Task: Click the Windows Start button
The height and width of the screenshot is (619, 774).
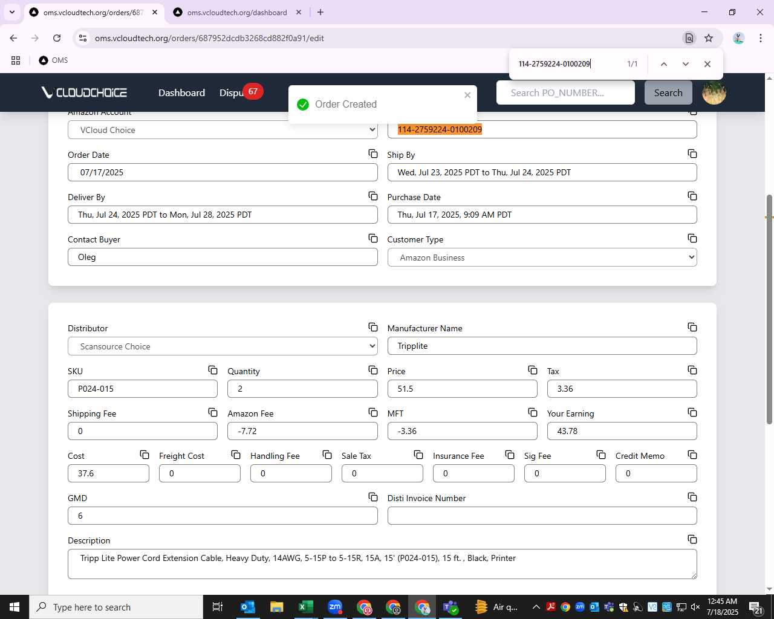Action: (15, 607)
